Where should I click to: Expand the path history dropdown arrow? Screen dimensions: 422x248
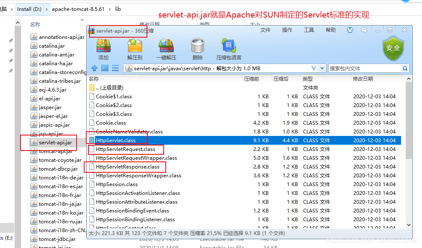coord(322,68)
